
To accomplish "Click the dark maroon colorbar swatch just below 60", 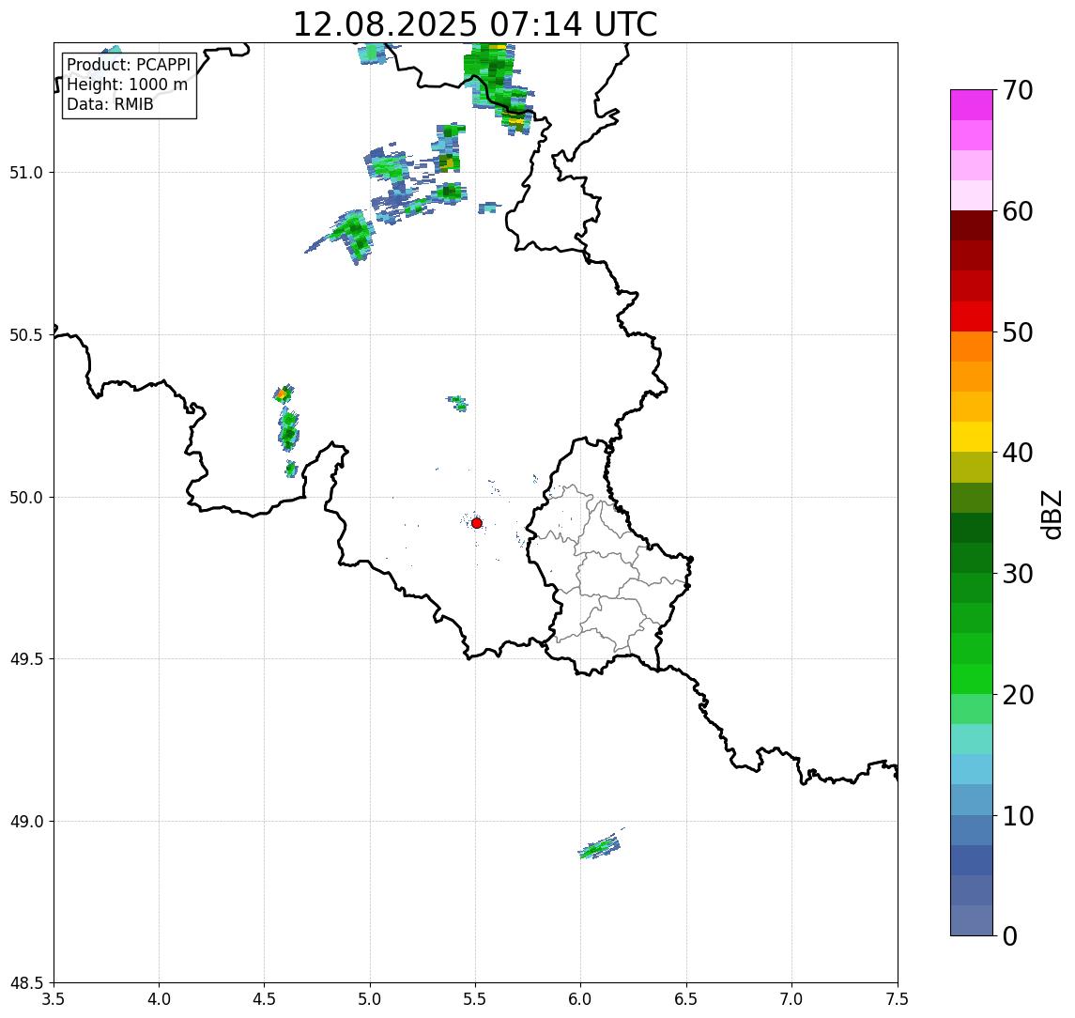I will [972, 225].
